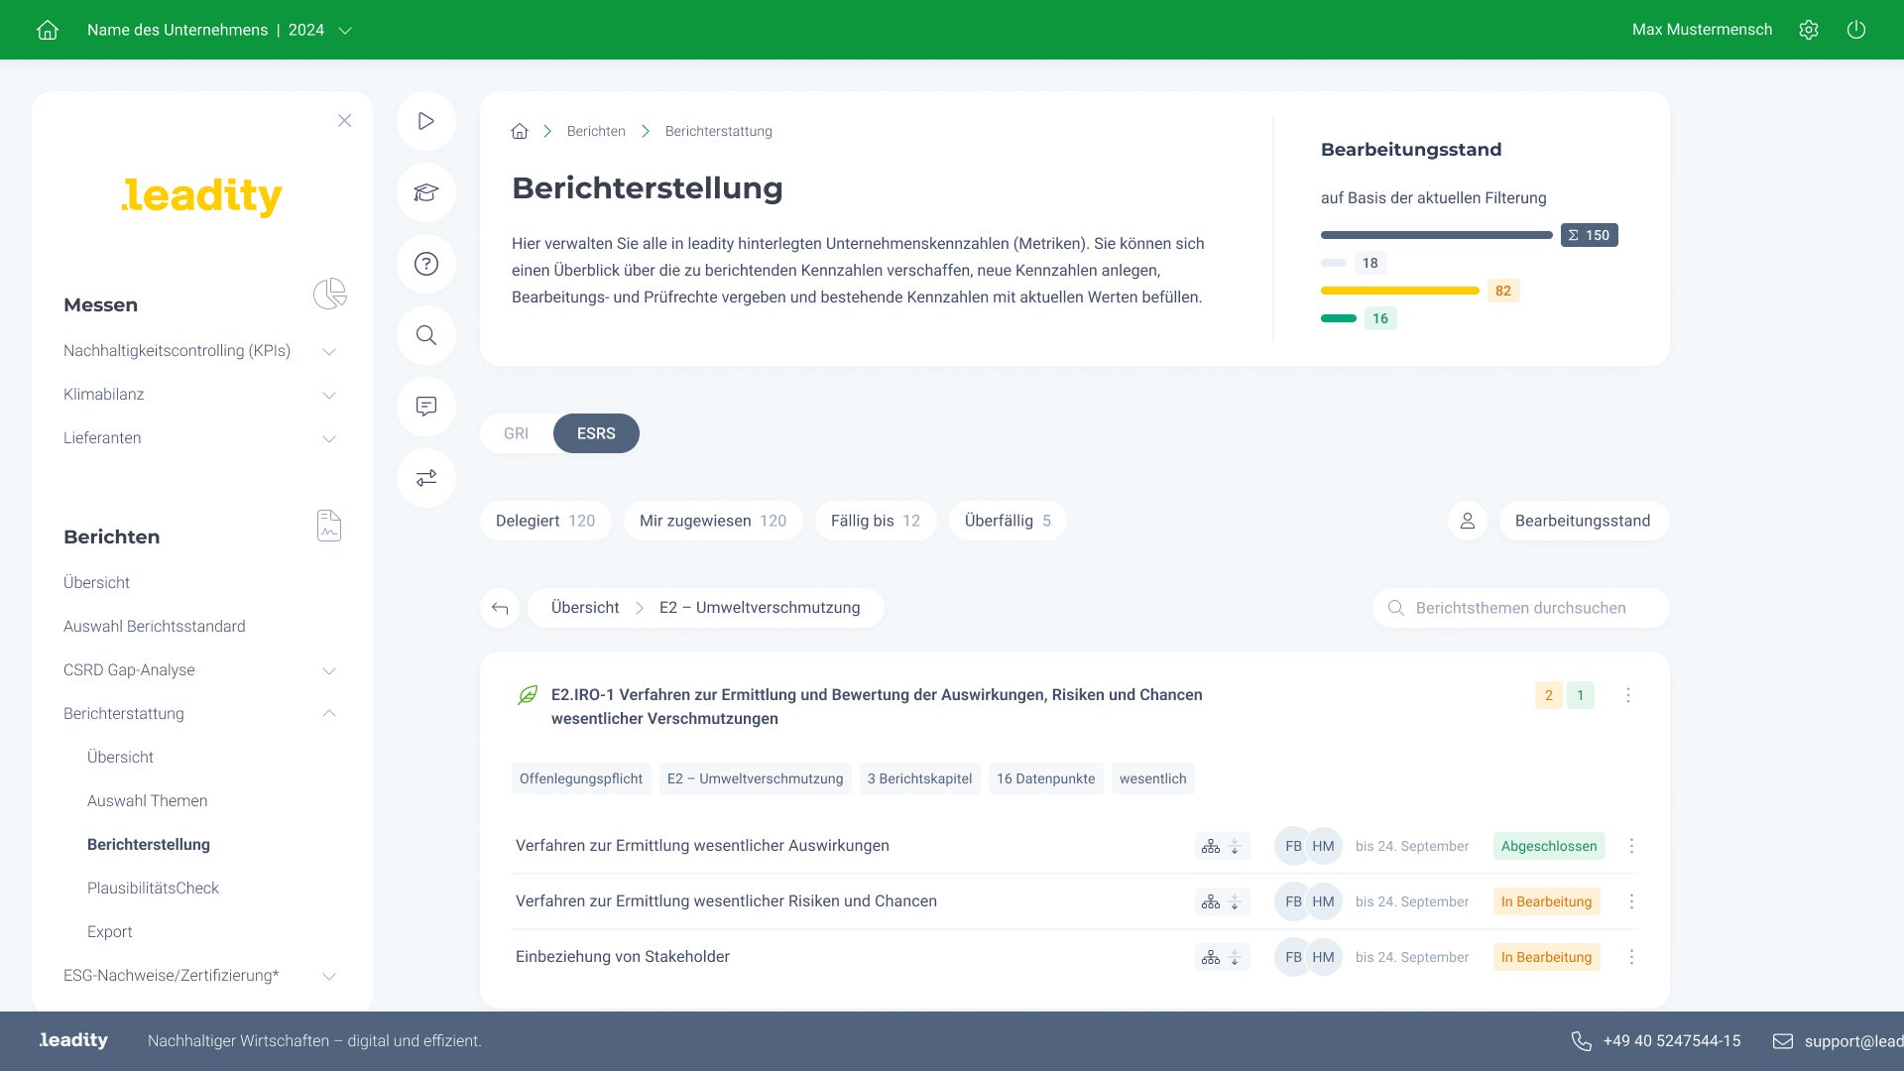Open PlausibilitätsCheck in the sidebar
This screenshot has height=1071, width=1904.
pyautogui.click(x=153, y=888)
